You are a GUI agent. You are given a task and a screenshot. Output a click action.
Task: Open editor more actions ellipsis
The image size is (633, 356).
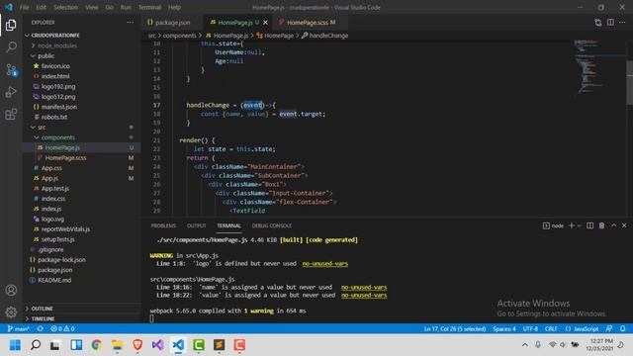(x=622, y=23)
